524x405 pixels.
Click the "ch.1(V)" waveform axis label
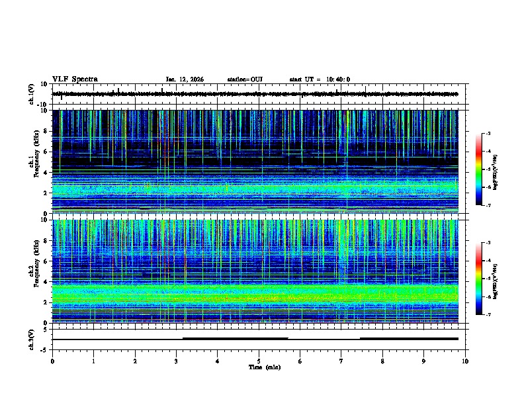(32, 94)
